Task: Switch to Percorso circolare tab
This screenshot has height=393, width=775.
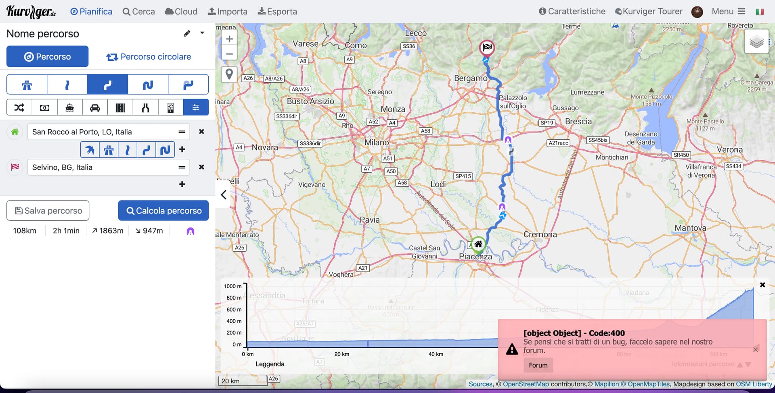Action: coord(149,57)
